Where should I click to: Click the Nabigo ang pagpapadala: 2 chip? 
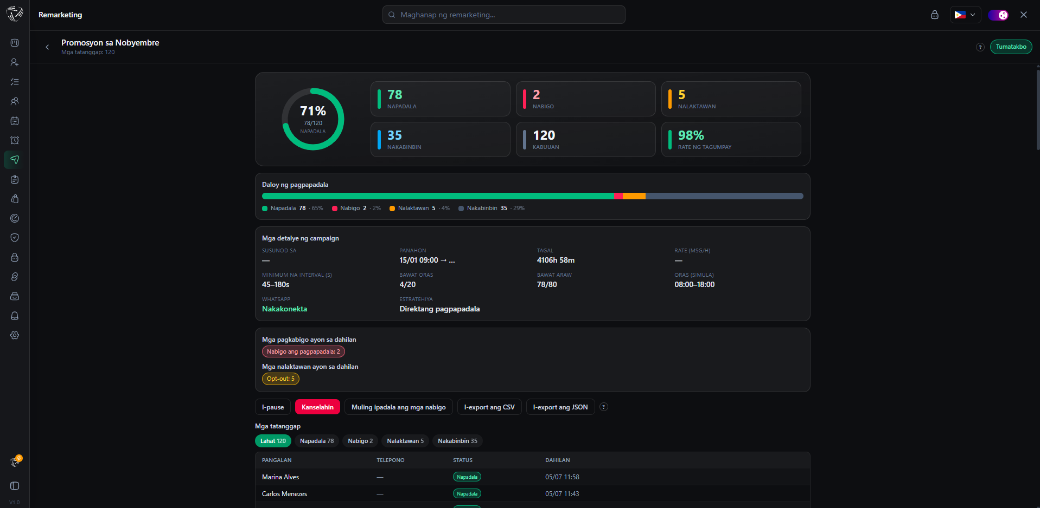pos(303,351)
